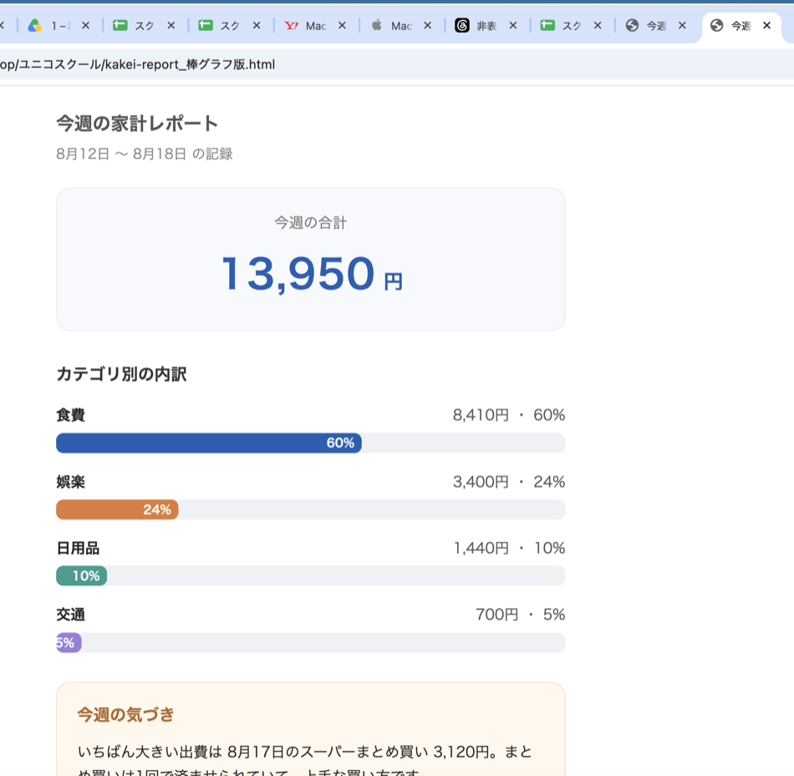The height and width of the screenshot is (776, 794).
Task: Close the スク tab left of the Yahoo tab
Action: coord(257,25)
